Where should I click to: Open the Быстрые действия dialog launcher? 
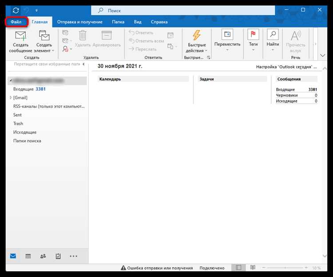click(209, 58)
